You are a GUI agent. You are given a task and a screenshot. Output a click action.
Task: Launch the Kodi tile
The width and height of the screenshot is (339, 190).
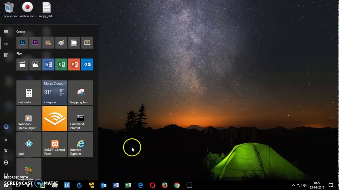pos(29,145)
